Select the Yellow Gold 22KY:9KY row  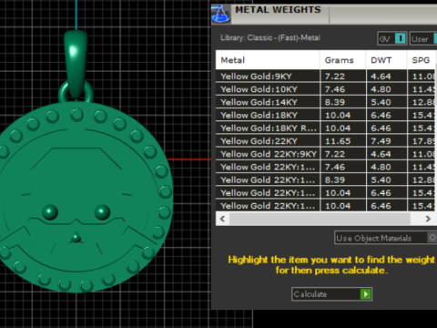tap(325, 154)
